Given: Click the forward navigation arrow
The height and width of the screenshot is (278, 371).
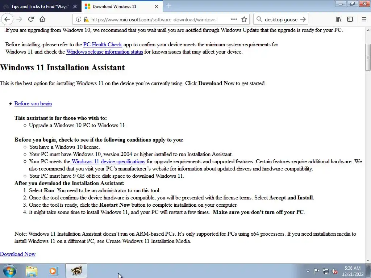Looking at the screenshot, I should click(19, 20).
